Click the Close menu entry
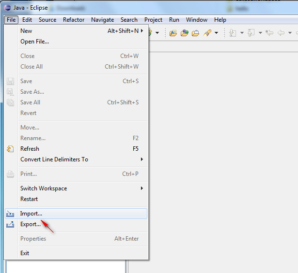298x273 pixels. coord(76,56)
